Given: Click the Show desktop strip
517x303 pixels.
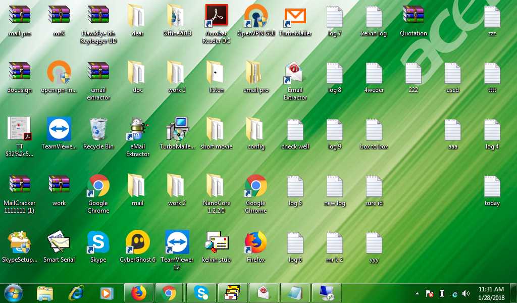Looking at the screenshot, I should pos(513,293).
